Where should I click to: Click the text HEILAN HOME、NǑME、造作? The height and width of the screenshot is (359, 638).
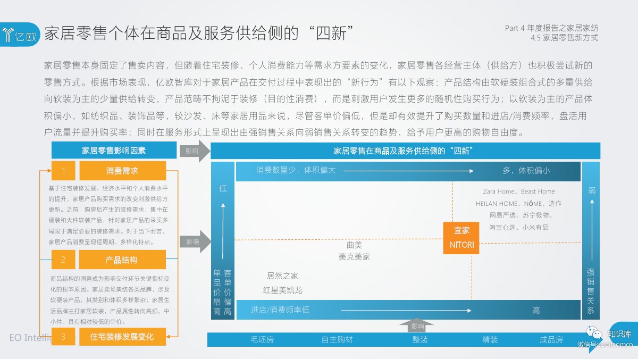(518, 203)
